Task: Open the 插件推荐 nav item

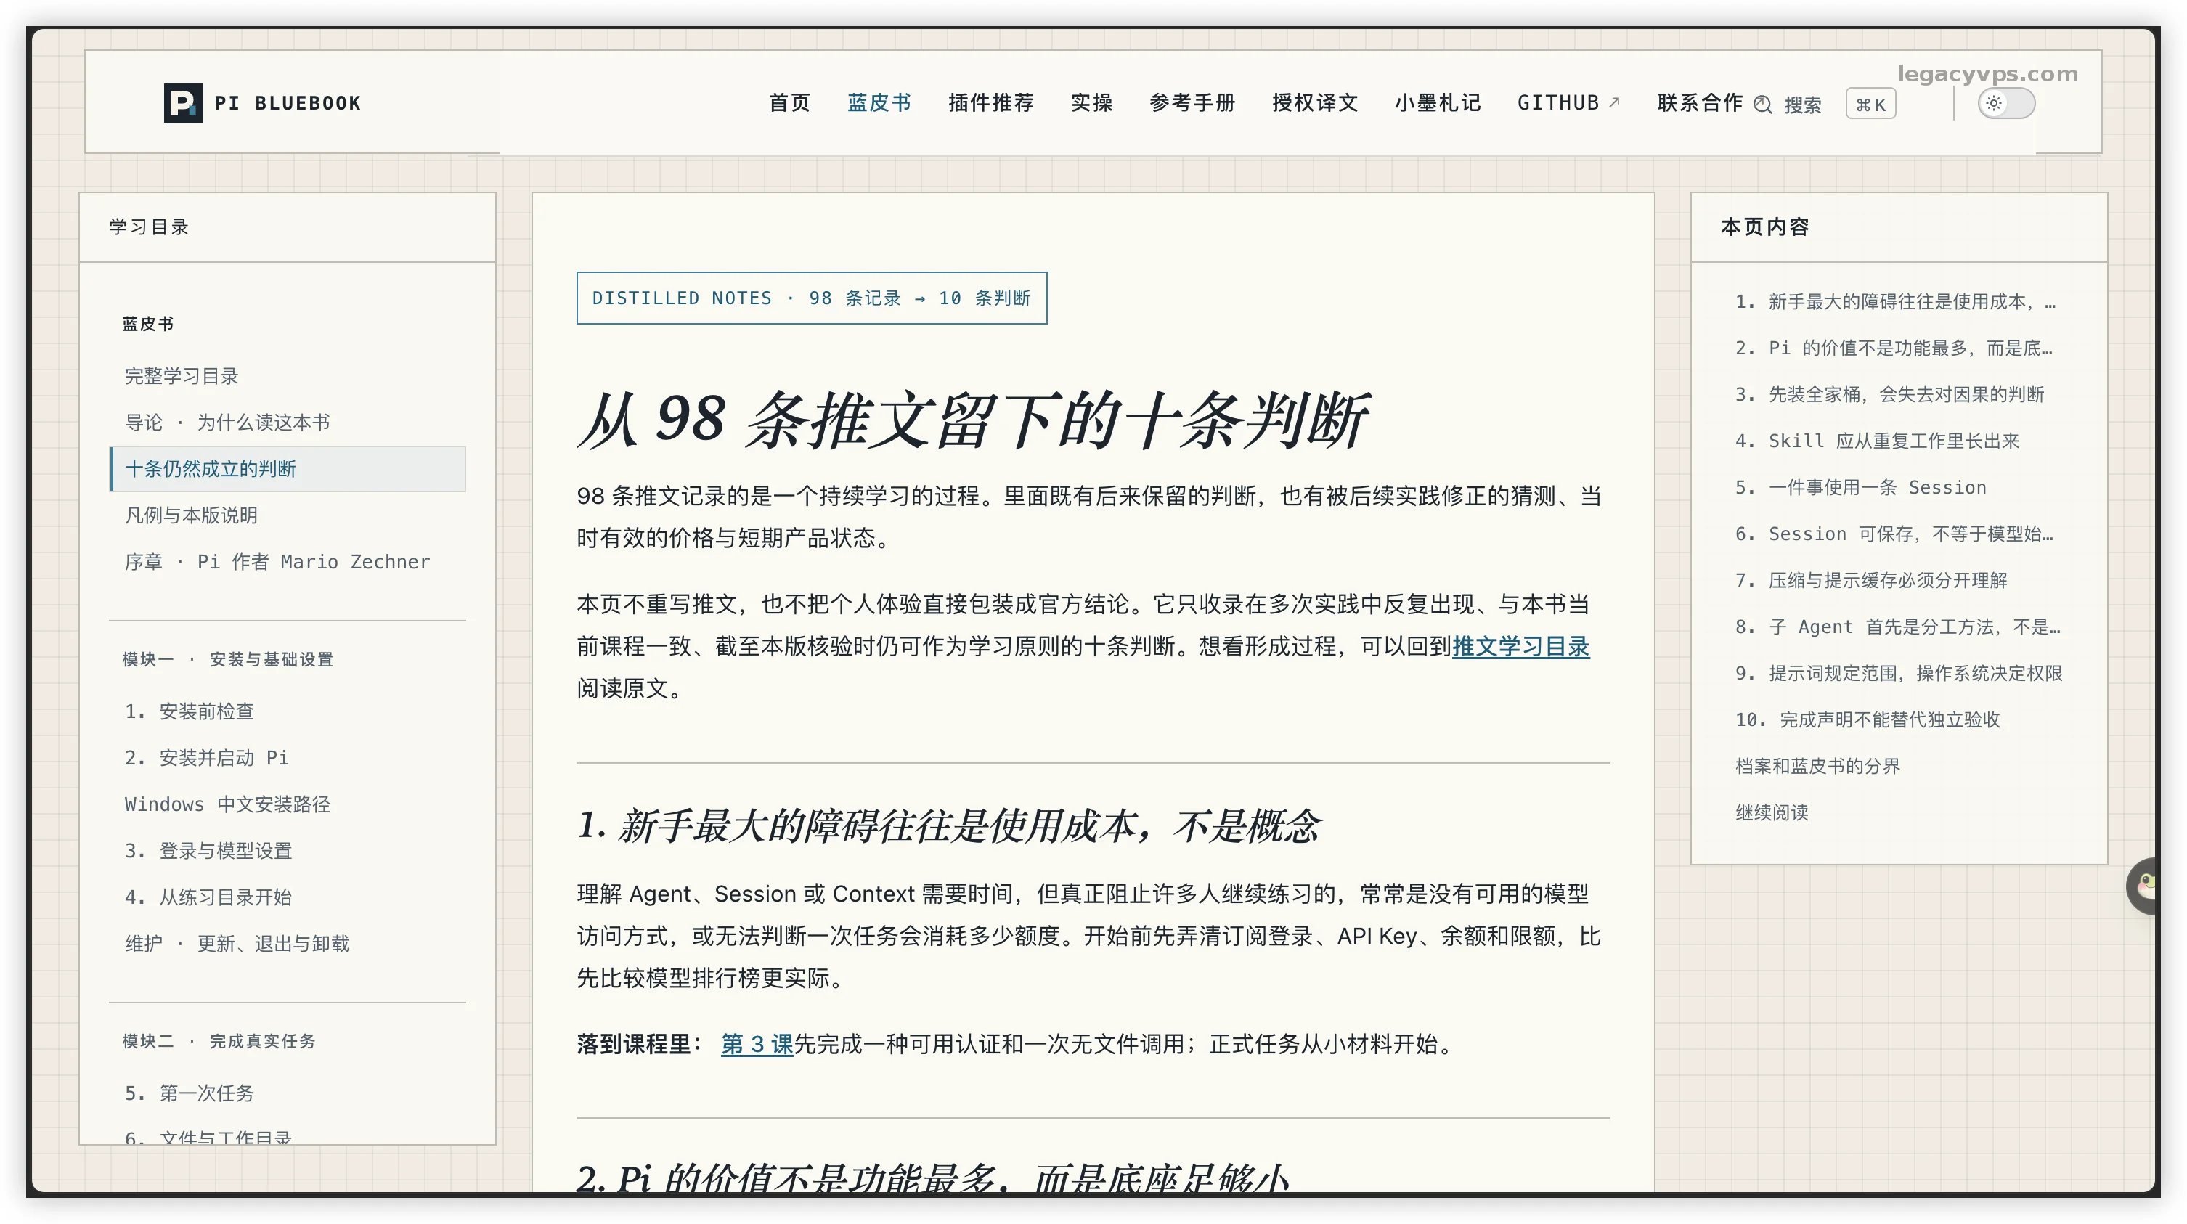Action: 991,102
